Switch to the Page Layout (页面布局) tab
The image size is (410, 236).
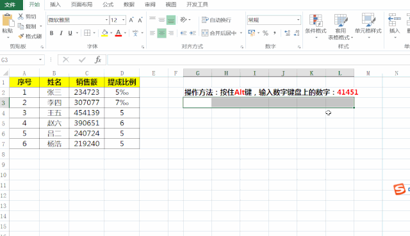pos(81,4)
